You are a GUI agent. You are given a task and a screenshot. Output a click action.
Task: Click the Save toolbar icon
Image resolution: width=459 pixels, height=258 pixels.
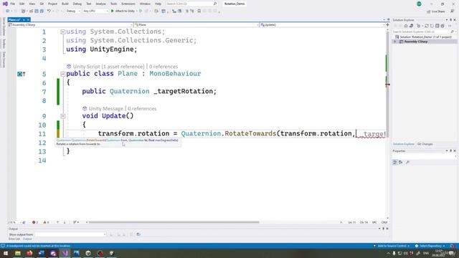(x=37, y=11)
